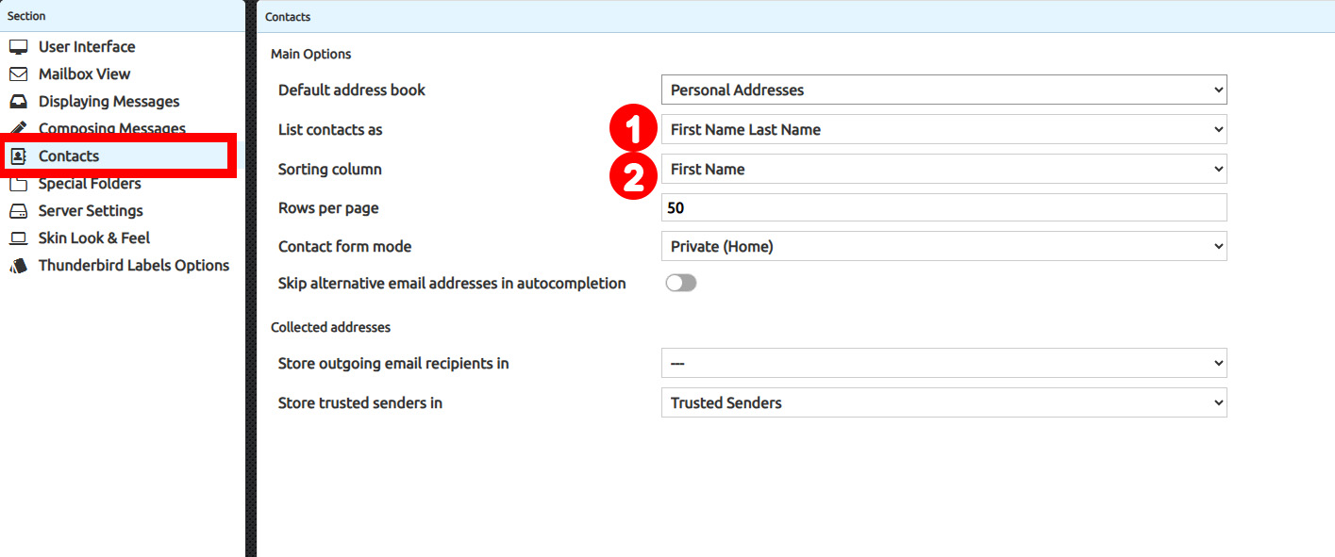This screenshot has height=557, width=1335.
Task: Open Store trusted senders in dropdown
Action: 943,402
